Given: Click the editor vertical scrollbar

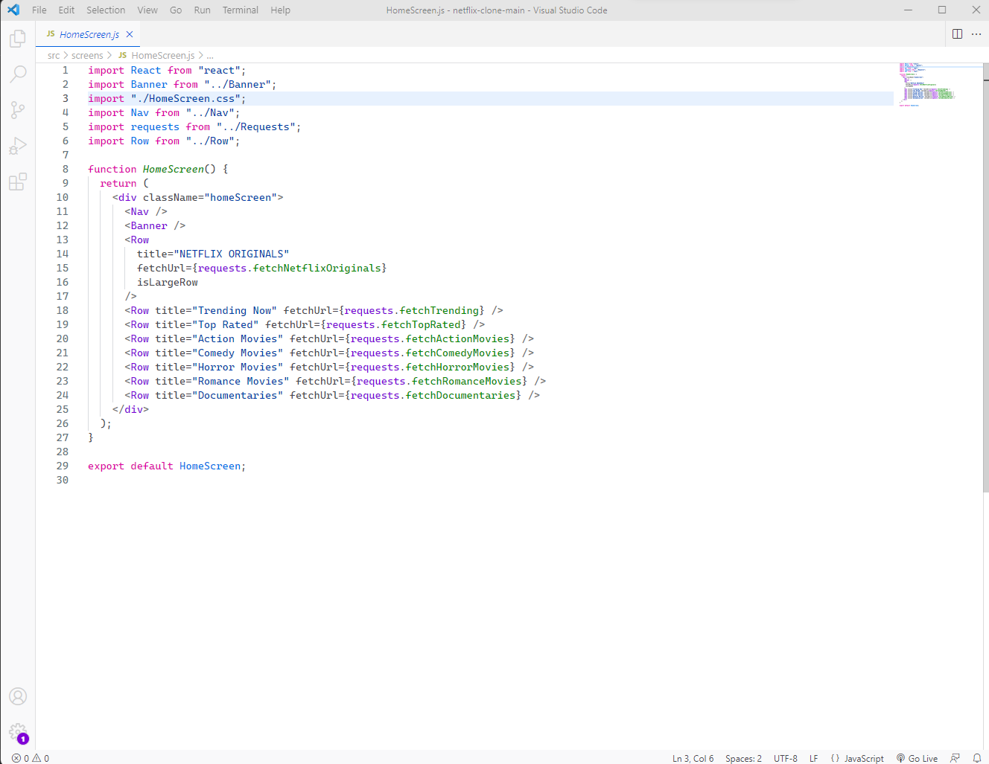Looking at the screenshot, I should point(985,277).
